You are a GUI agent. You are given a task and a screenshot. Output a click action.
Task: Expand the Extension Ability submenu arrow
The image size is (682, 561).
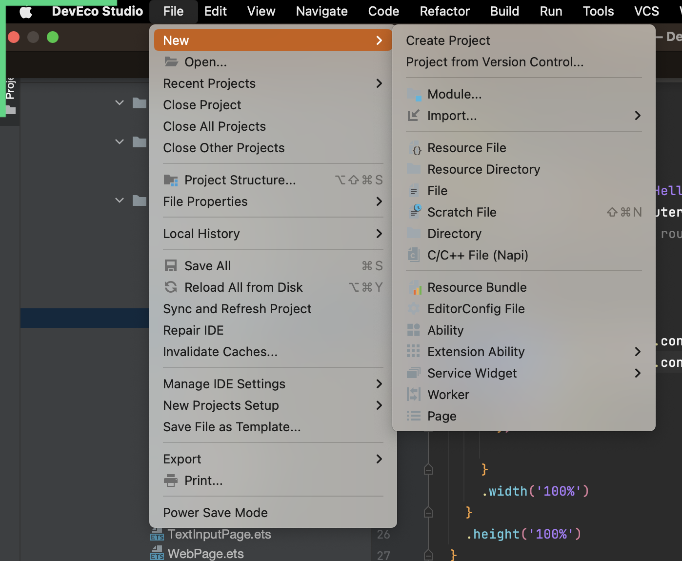point(638,352)
